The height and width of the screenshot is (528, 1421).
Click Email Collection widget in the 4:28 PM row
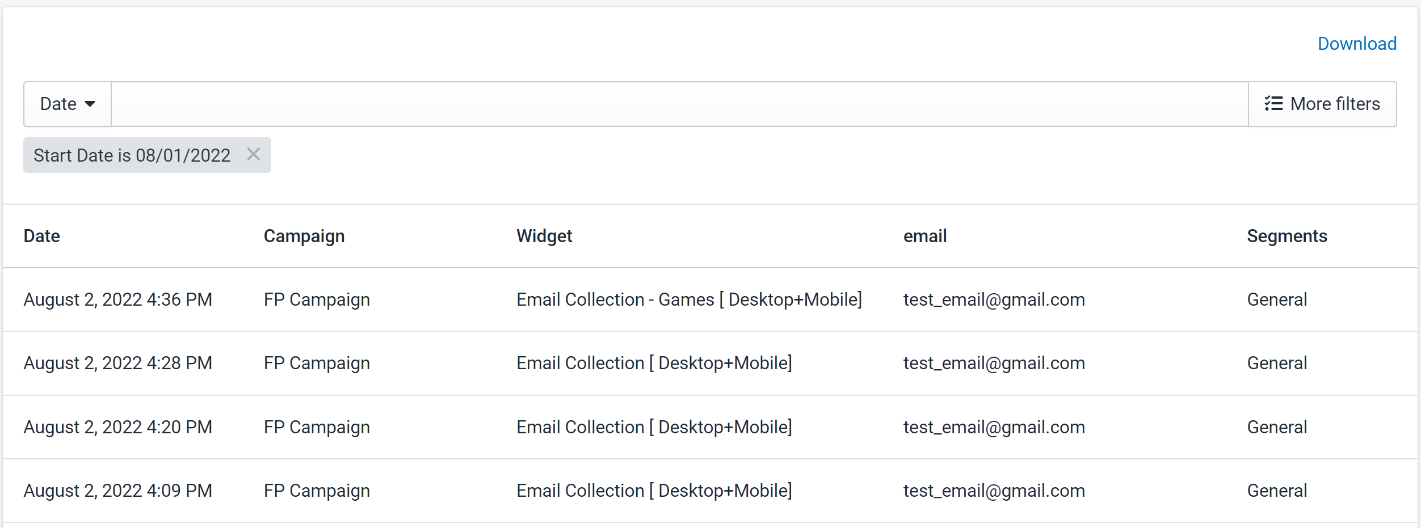pyautogui.click(x=654, y=363)
